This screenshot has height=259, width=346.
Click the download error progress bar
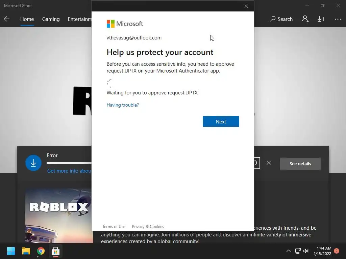(x=69, y=163)
